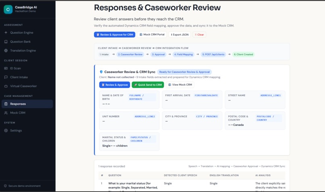Click the View Mock CRM button

180,85
